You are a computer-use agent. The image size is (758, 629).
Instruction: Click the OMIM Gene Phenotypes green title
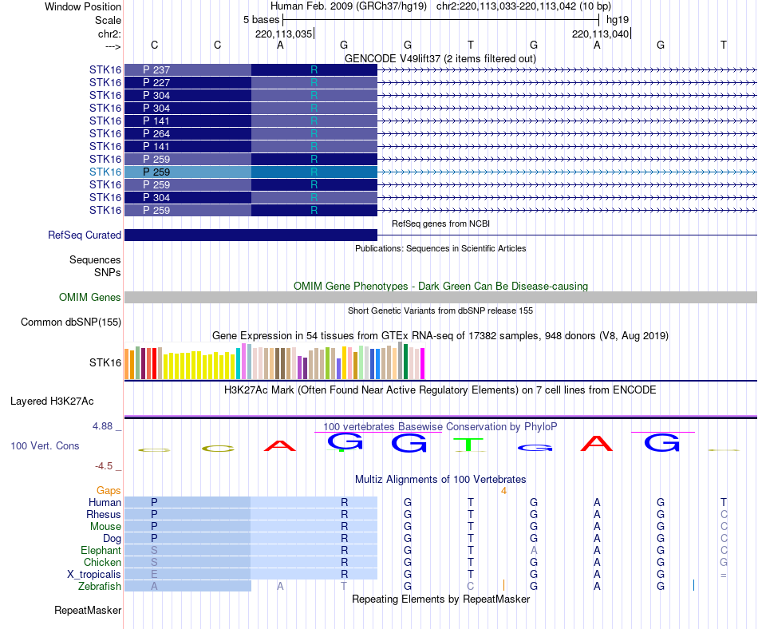pos(440,287)
